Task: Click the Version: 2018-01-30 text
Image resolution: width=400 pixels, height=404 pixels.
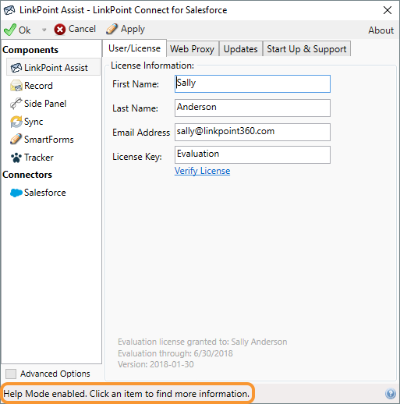Action: 156,364
